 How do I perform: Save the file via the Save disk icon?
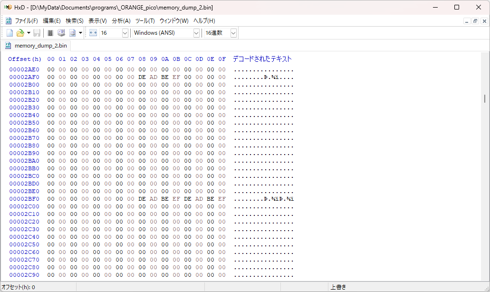click(x=37, y=32)
